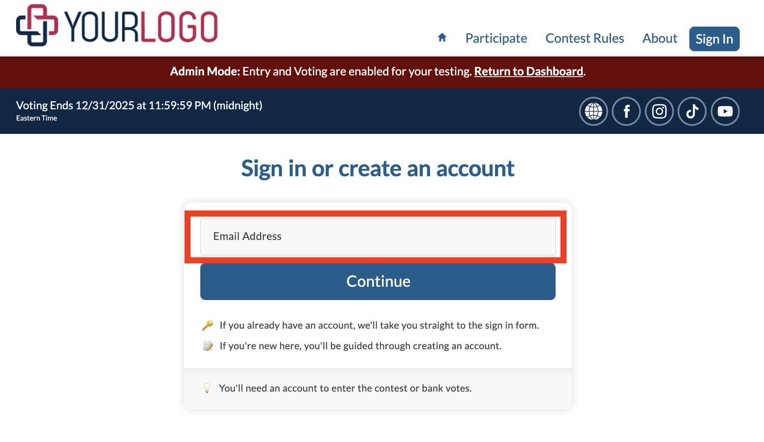The image size is (764, 442).
Task: Open the website globe icon
Action: pos(593,111)
